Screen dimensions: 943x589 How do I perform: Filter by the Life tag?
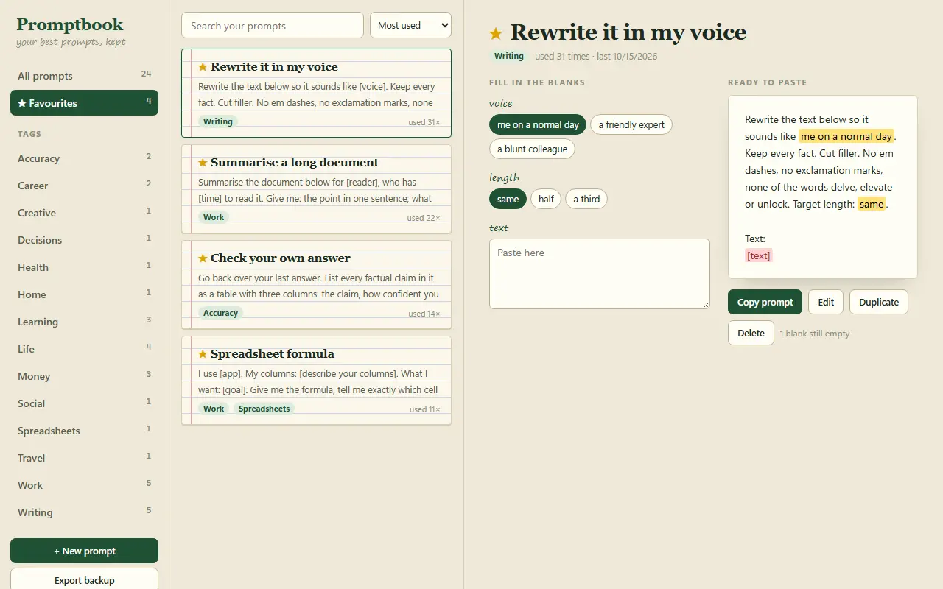[84, 349]
